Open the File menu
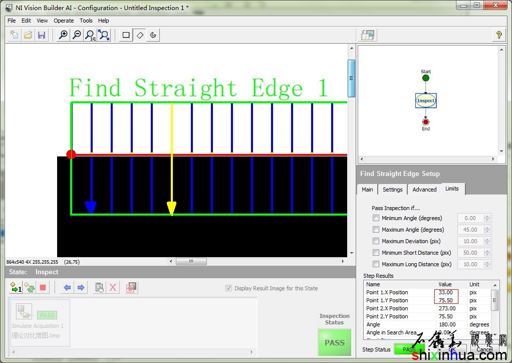Screen dimensions: 512x363 pyautogui.click(x=12, y=21)
